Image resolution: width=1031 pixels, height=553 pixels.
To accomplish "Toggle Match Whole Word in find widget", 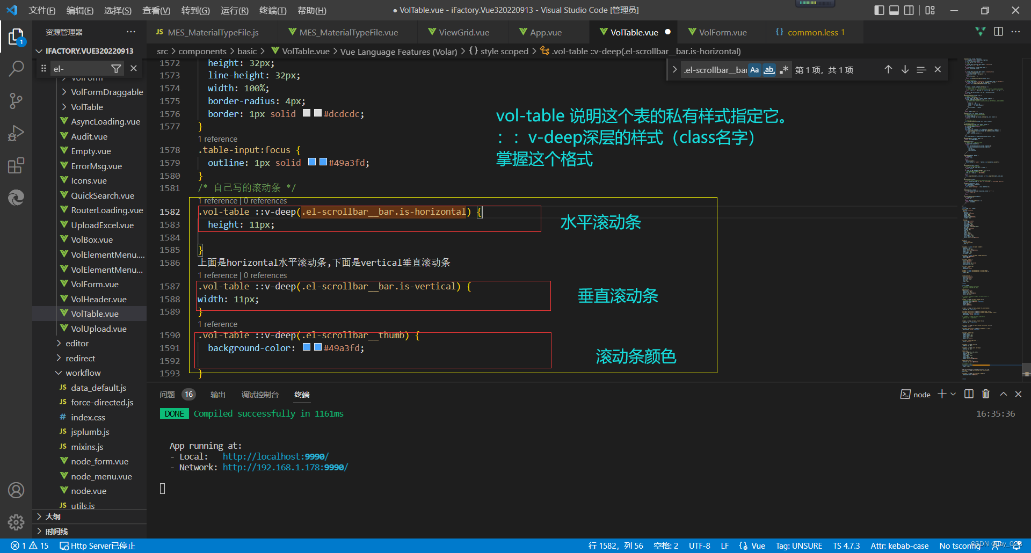I will coord(769,70).
